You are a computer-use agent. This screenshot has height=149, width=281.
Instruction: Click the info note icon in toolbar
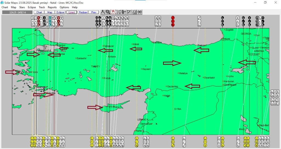pos(134,12)
